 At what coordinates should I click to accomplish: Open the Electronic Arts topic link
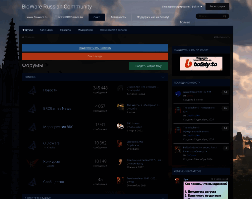[135, 142]
